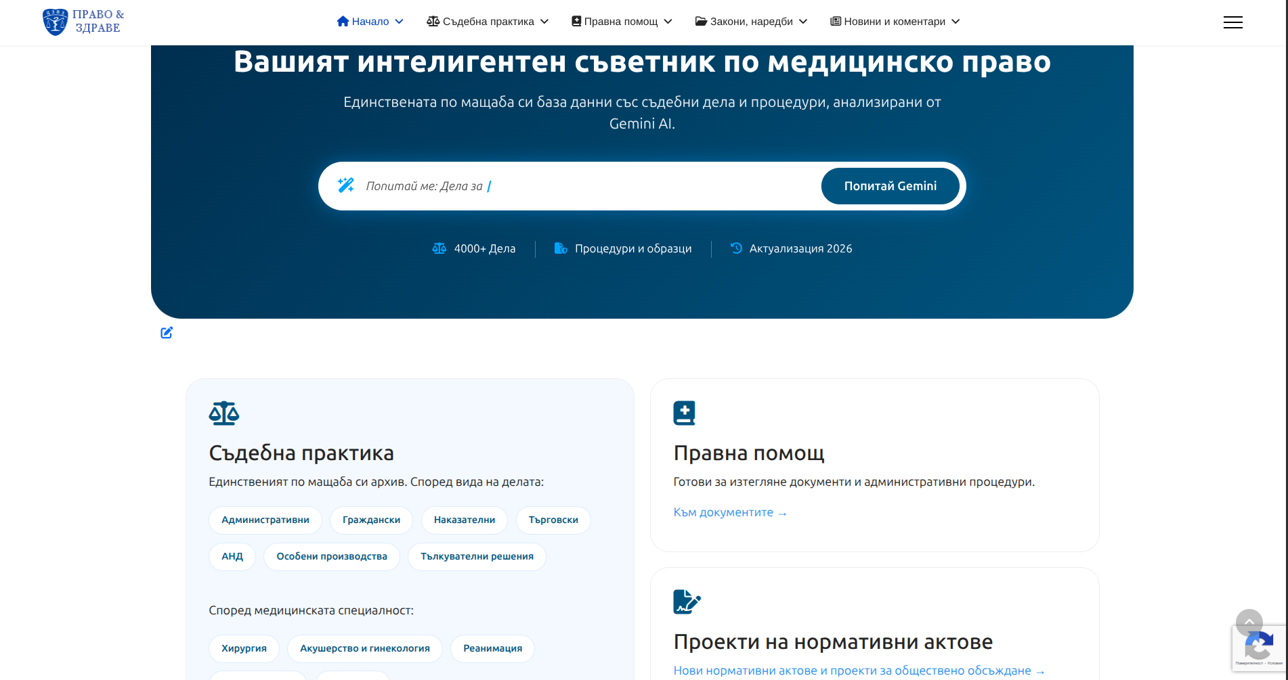Click the Правна помощ card heading

pyautogui.click(x=749, y=453)
